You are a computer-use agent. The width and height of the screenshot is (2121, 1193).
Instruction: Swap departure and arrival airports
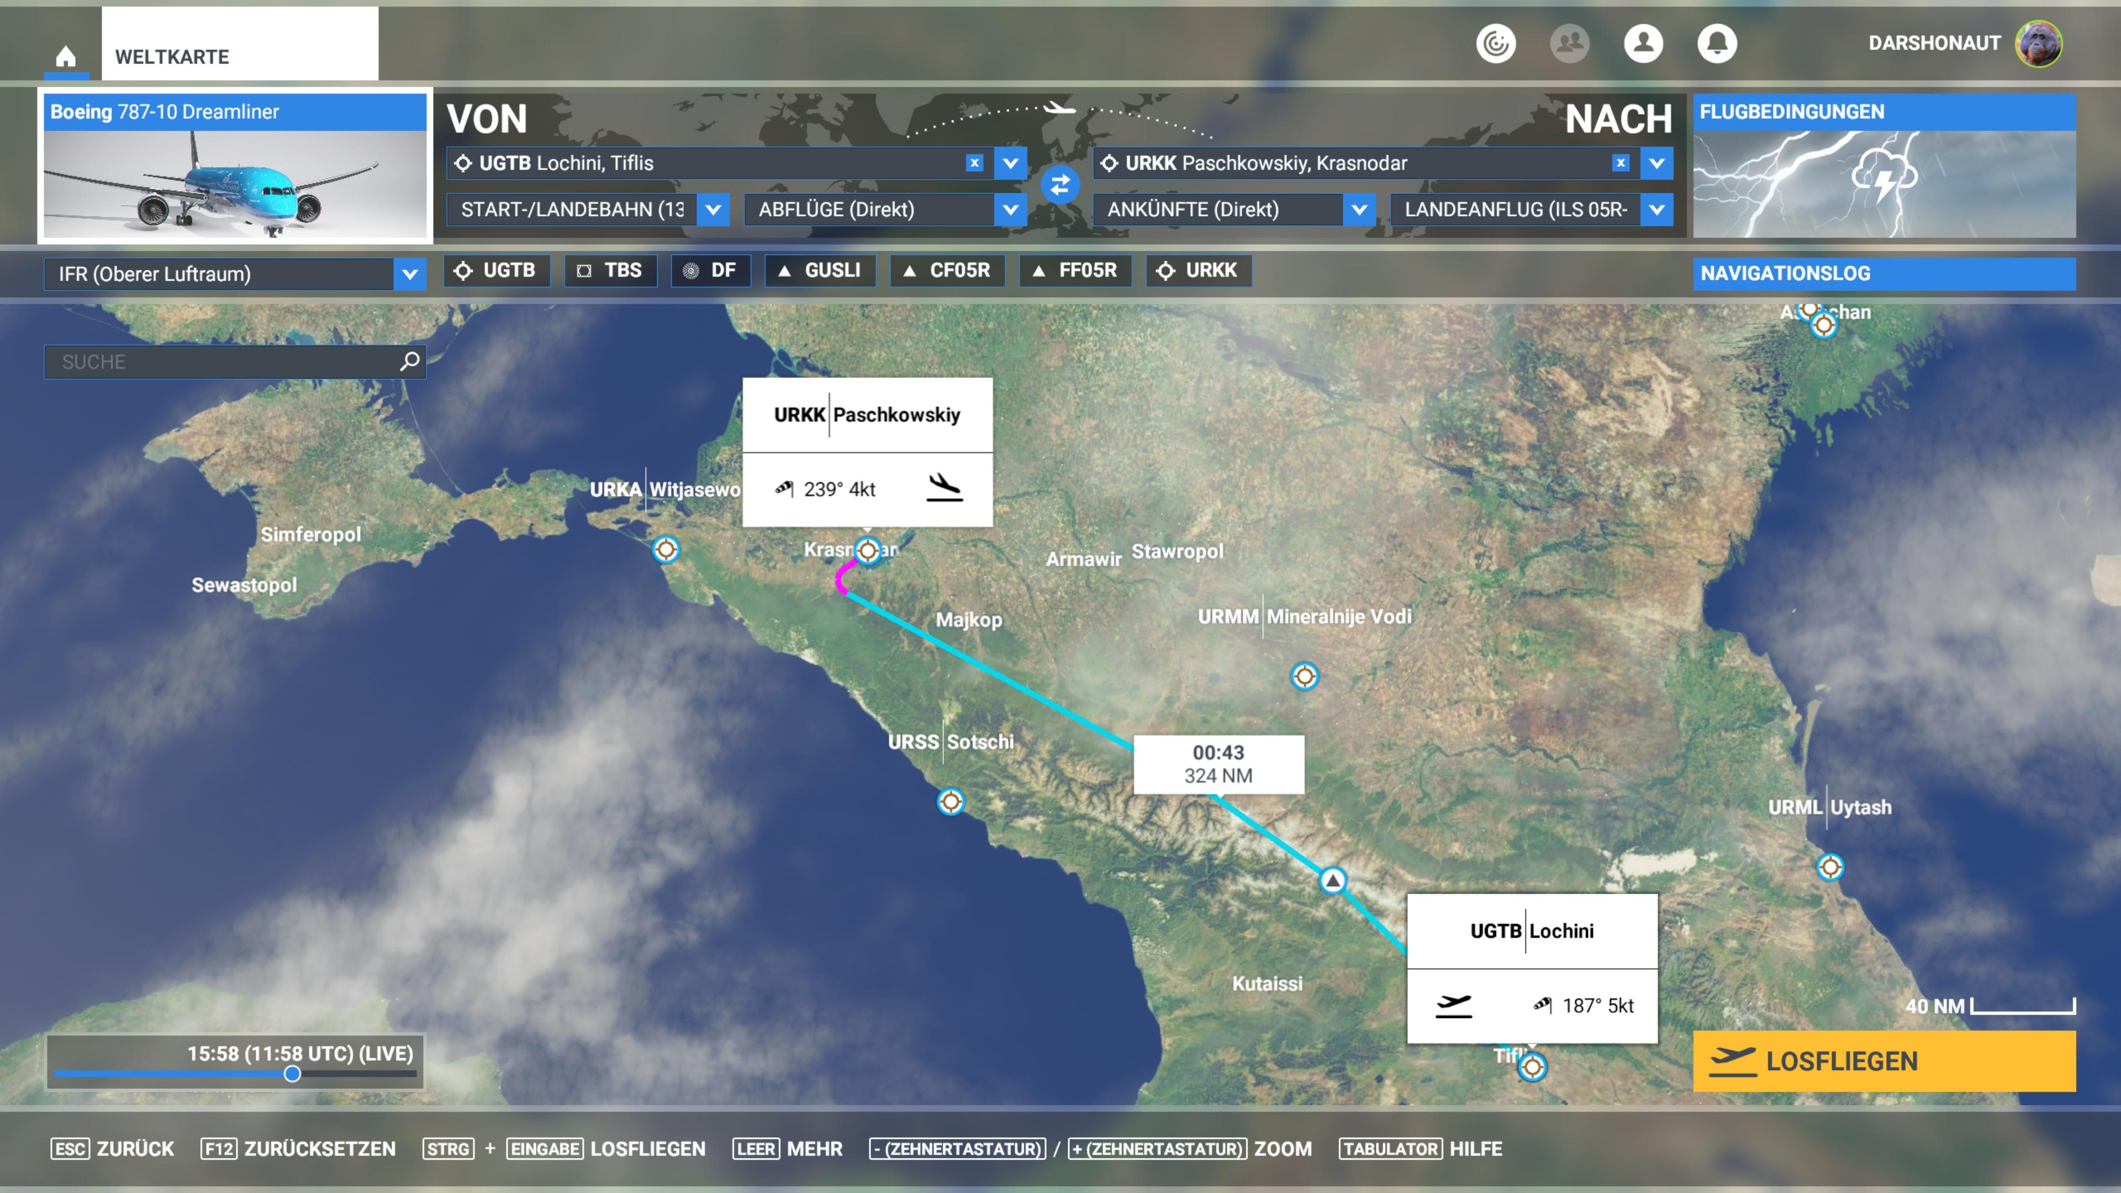[1060, 184]
